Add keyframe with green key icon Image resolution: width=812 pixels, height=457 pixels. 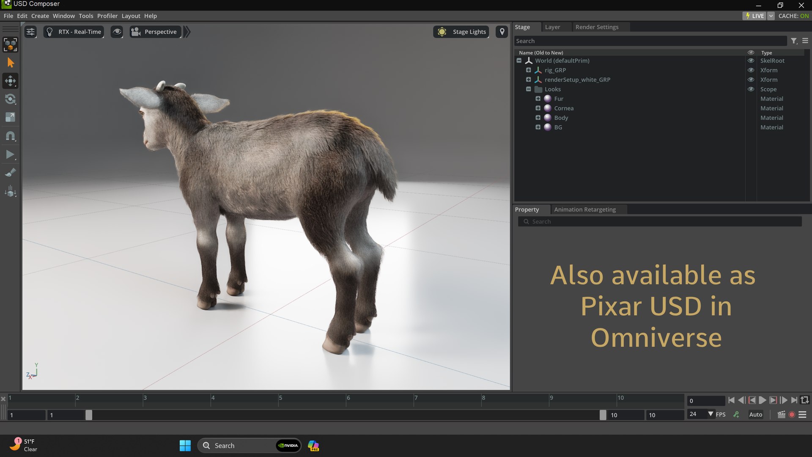[736, 415]
